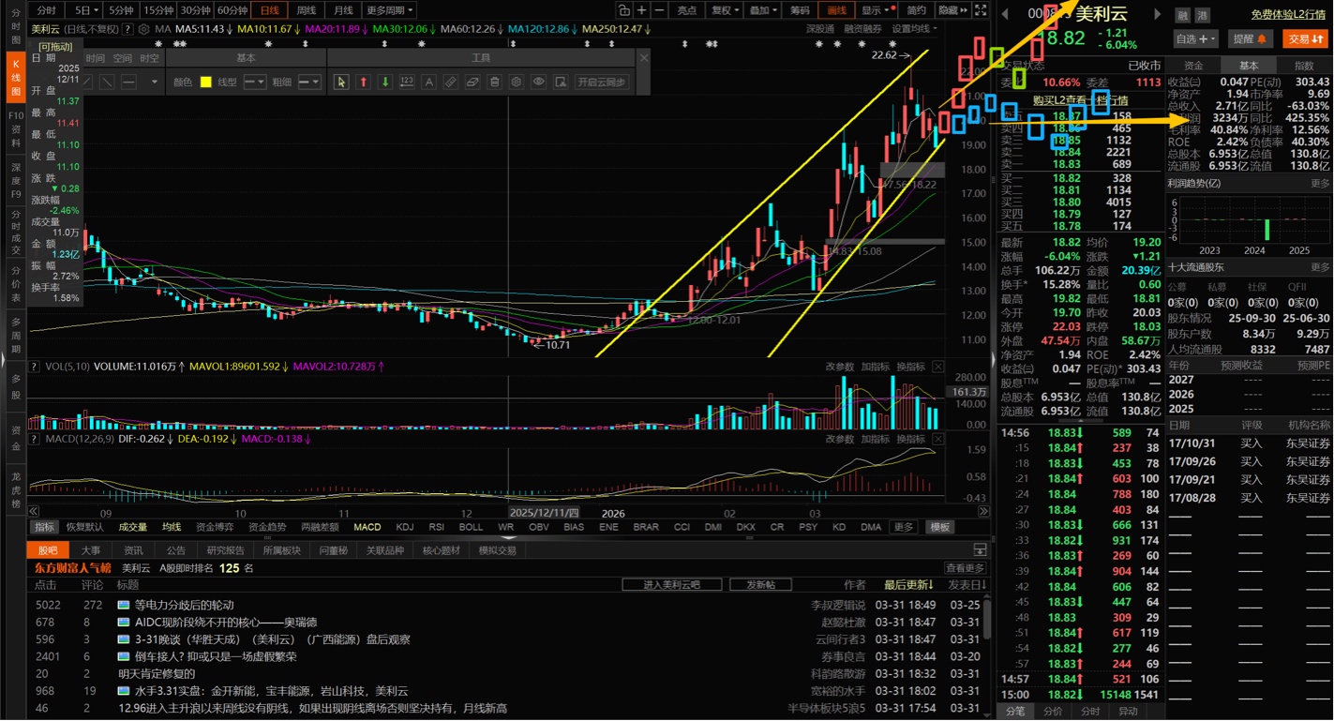
Task: Toggle the 画线 drawing mode button
Action: point(836,10)
